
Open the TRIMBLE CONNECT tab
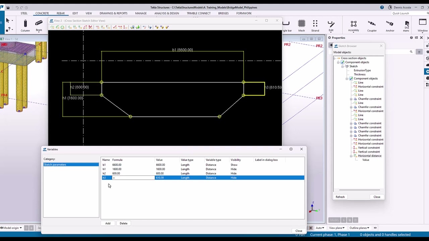(199, 13)
